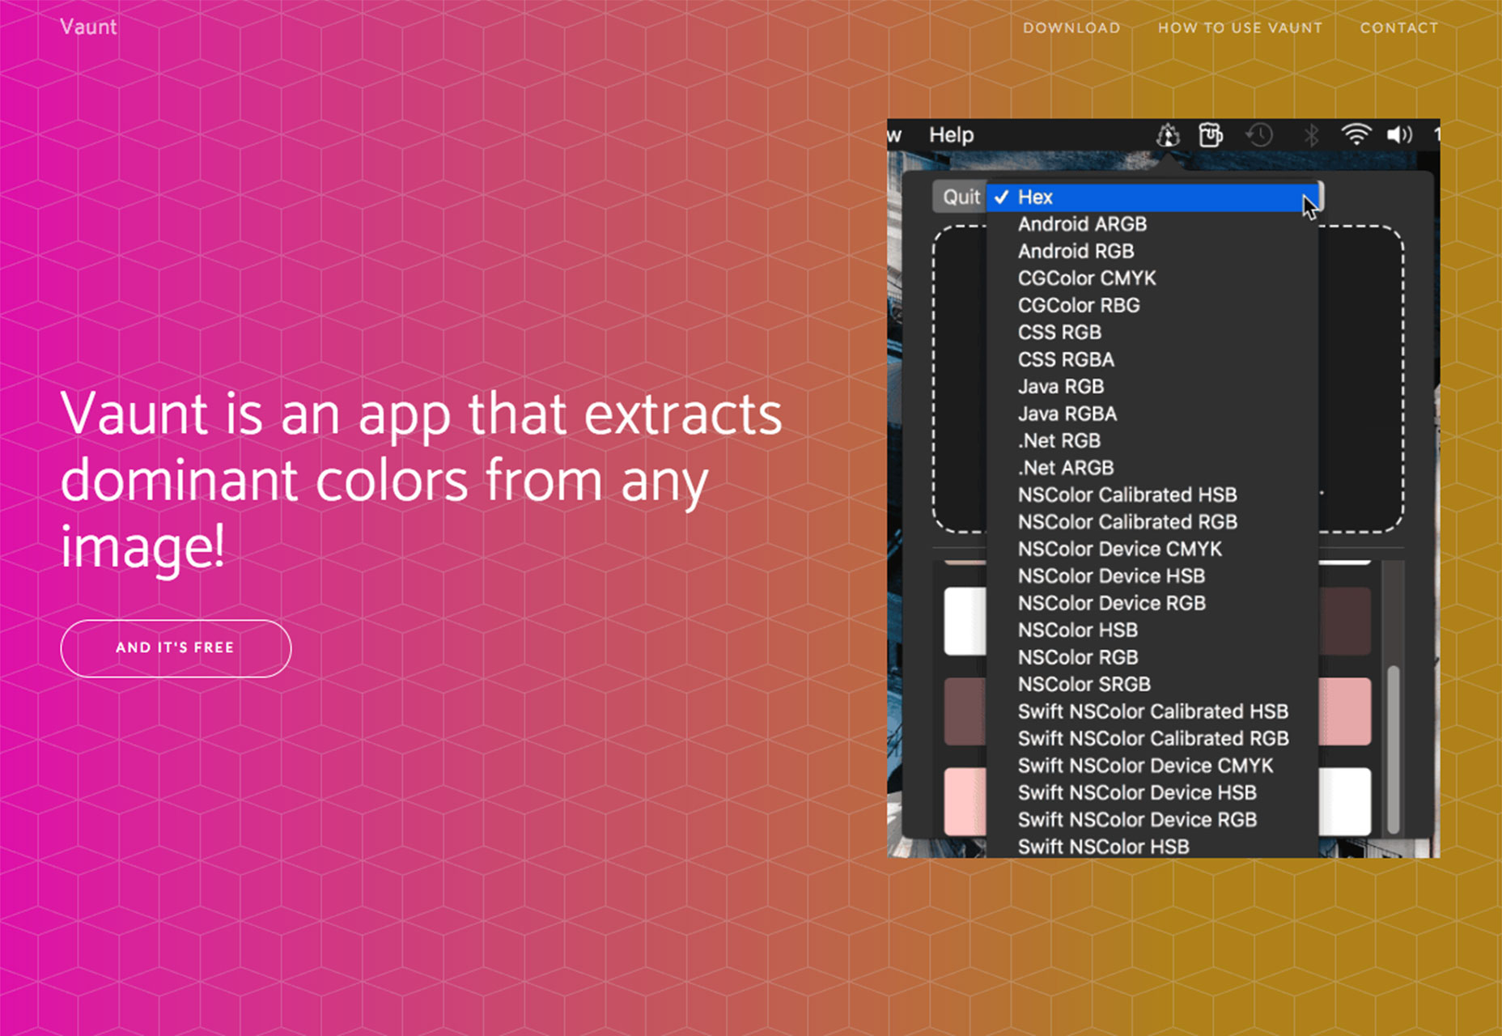The height and width of the screenshot is (1036, 1502).
Task: Click the mauve swatch at left
Action: tap(965, 711)
